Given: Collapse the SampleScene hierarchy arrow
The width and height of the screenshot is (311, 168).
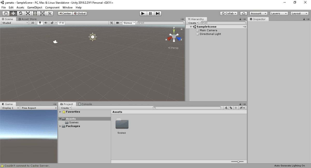Looking at the screenshot, I should [191, 27].
